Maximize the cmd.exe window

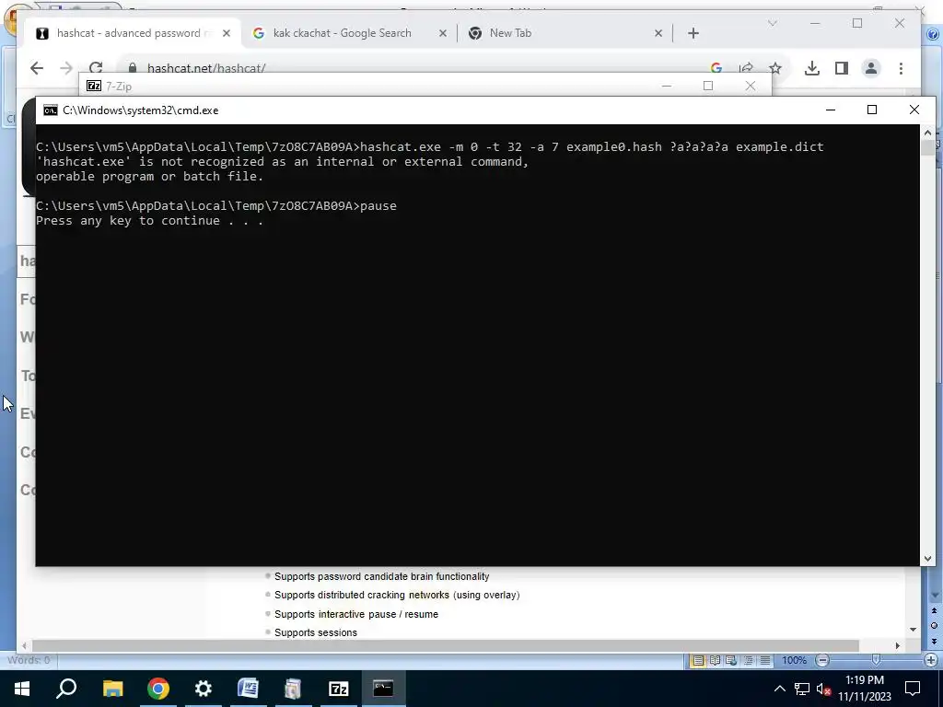tap(872, 110)
